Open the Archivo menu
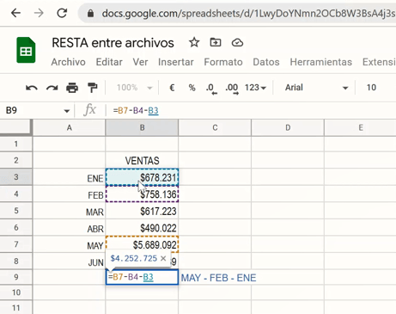The image size is (396, 314). click(68, 62)
